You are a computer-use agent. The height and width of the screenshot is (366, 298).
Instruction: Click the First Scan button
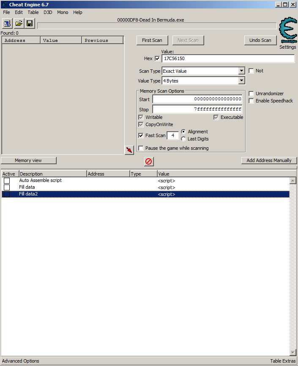(x=152, y=40)
